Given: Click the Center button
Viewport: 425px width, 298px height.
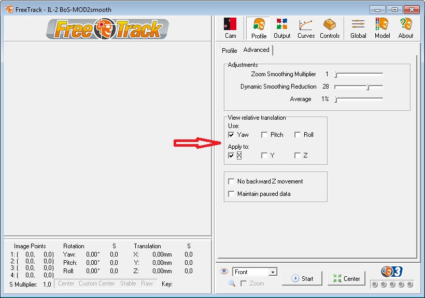Looking at the screenshot, I should coord(346,278).
